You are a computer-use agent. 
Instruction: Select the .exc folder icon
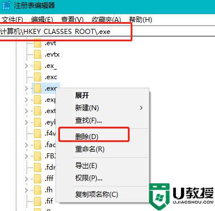click(37, 77)
